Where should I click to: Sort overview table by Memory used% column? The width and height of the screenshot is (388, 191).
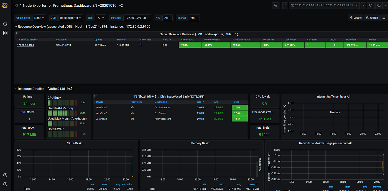tap(212, 40)
